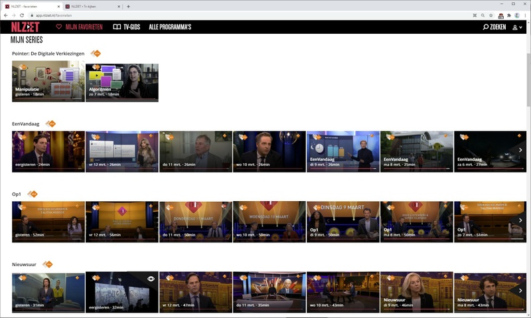Expand the user account dropdown
This screenshot has width=531, height=318.
pos(517,27)
